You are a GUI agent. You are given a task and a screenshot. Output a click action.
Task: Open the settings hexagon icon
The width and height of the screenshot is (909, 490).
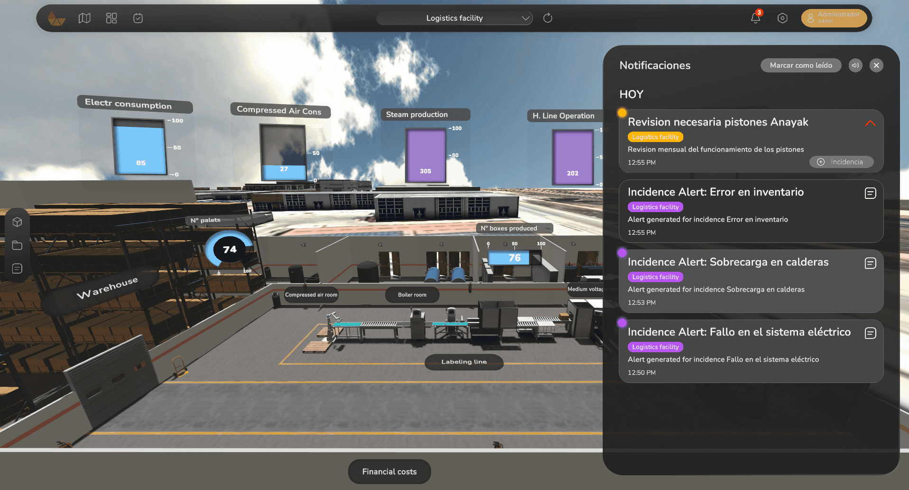point(782,18)
